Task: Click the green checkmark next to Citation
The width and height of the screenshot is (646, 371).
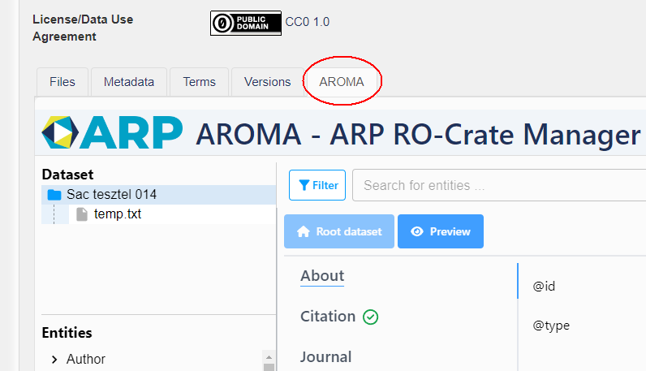Action: pyautogui.click(x=370, y=317)
